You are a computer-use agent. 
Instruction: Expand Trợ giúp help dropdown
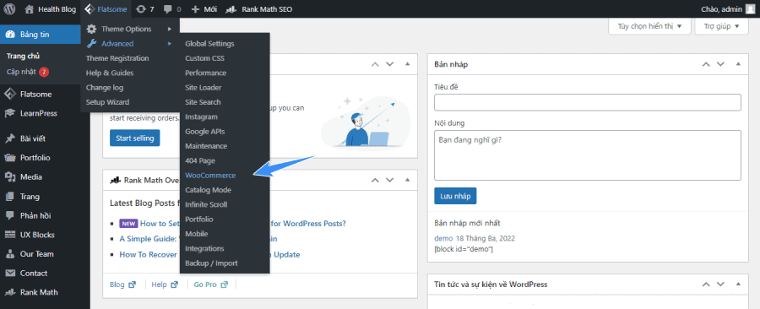tap(721, 26)
